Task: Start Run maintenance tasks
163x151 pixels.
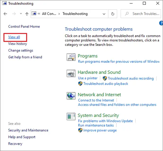Action: coord(96,125)
